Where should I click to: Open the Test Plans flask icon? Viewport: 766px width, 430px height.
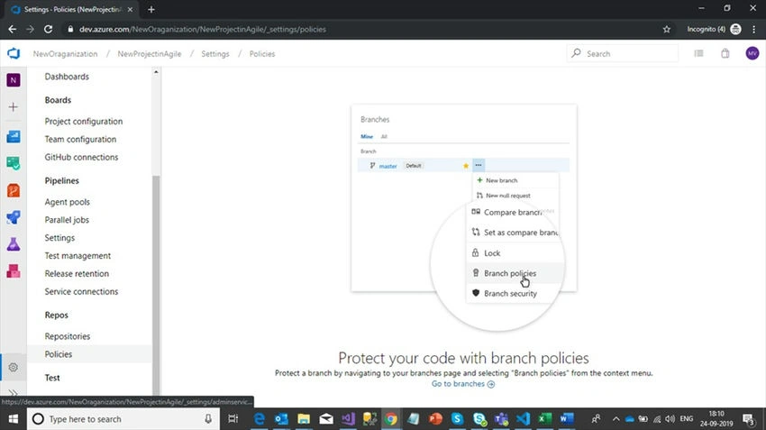point(14,243)
